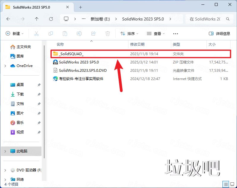Expand chevron after the PC monitor icon

click(x=75, y=19)
